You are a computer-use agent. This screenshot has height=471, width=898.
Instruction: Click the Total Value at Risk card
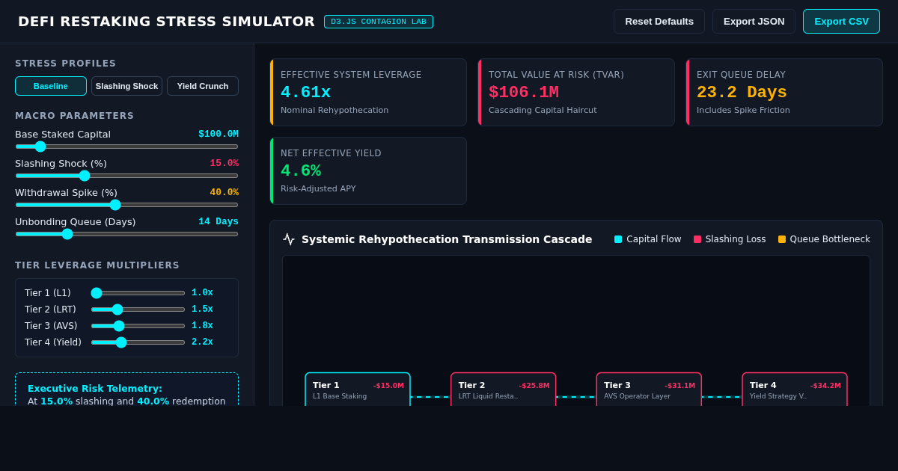click(576, 93)
